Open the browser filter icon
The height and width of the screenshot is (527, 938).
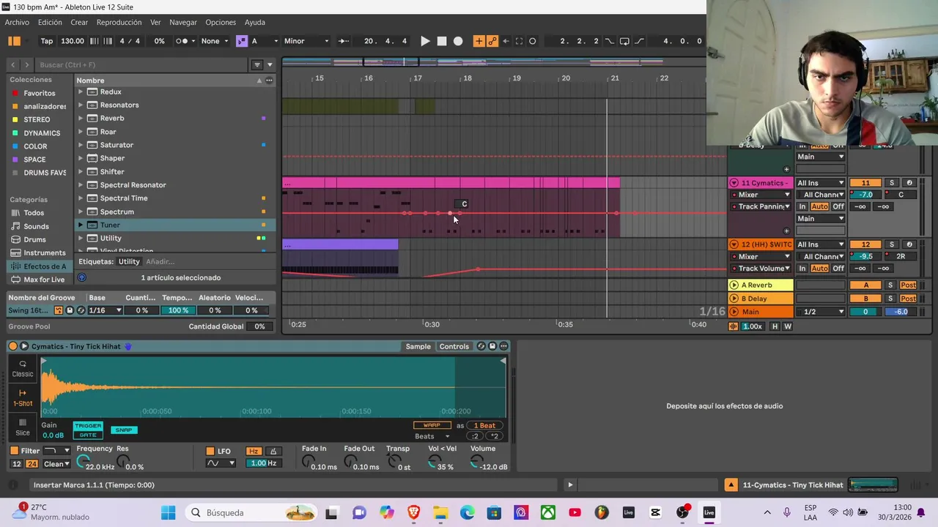pos(257,64)
